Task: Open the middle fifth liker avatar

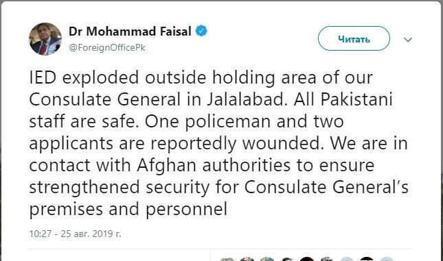Action: coord(307,260)
